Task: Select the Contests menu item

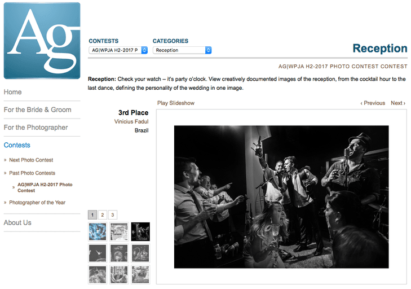Action: [x=17, y=145]
